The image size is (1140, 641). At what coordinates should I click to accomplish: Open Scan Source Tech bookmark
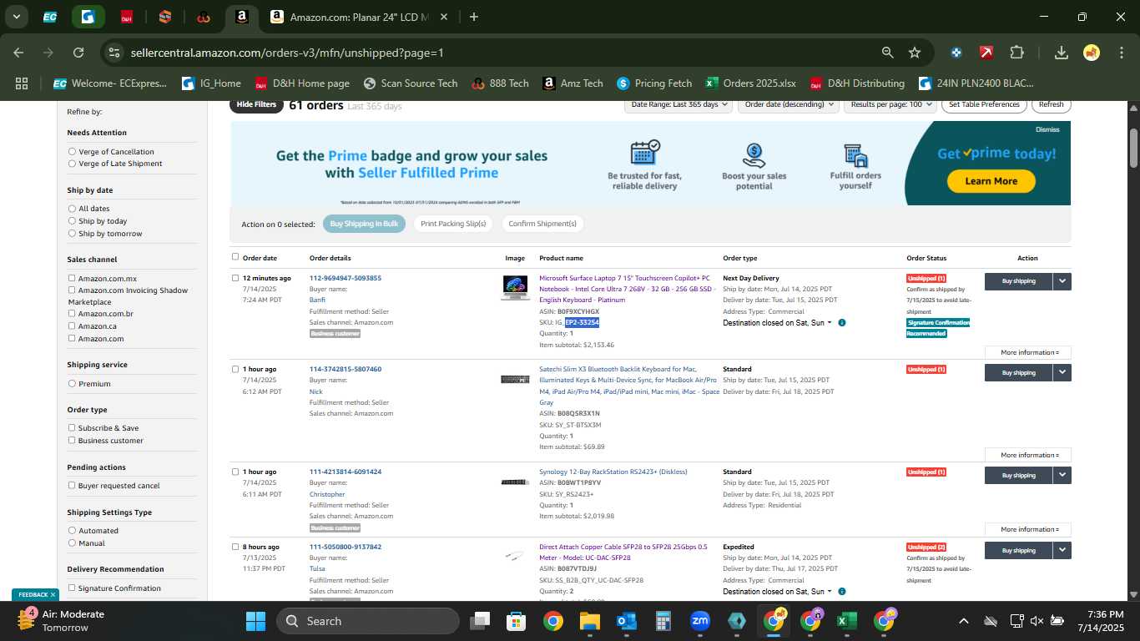[411, 83]
